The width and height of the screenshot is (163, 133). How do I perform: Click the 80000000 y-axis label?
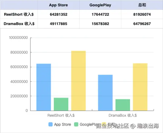click(x=19, y=52)
